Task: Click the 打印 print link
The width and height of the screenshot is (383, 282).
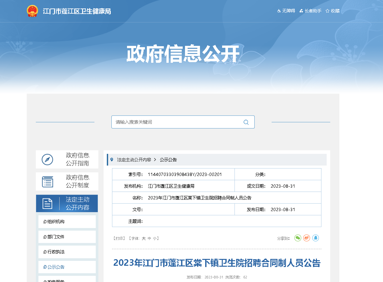Action: coord(119,238)
